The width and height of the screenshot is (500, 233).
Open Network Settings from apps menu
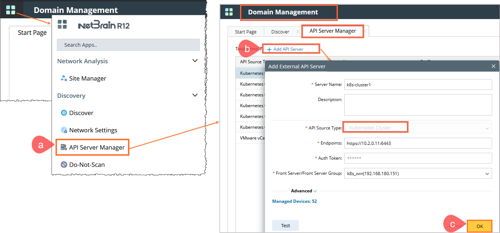(93, 130)
